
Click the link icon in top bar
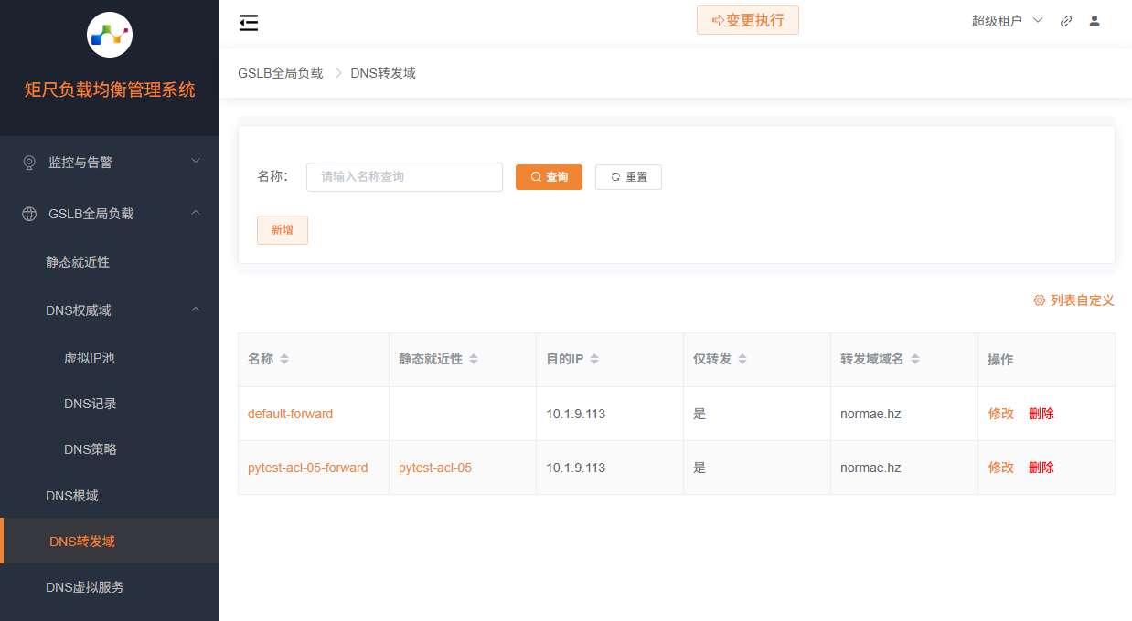pyautogui.click(x=1066, y=21)
